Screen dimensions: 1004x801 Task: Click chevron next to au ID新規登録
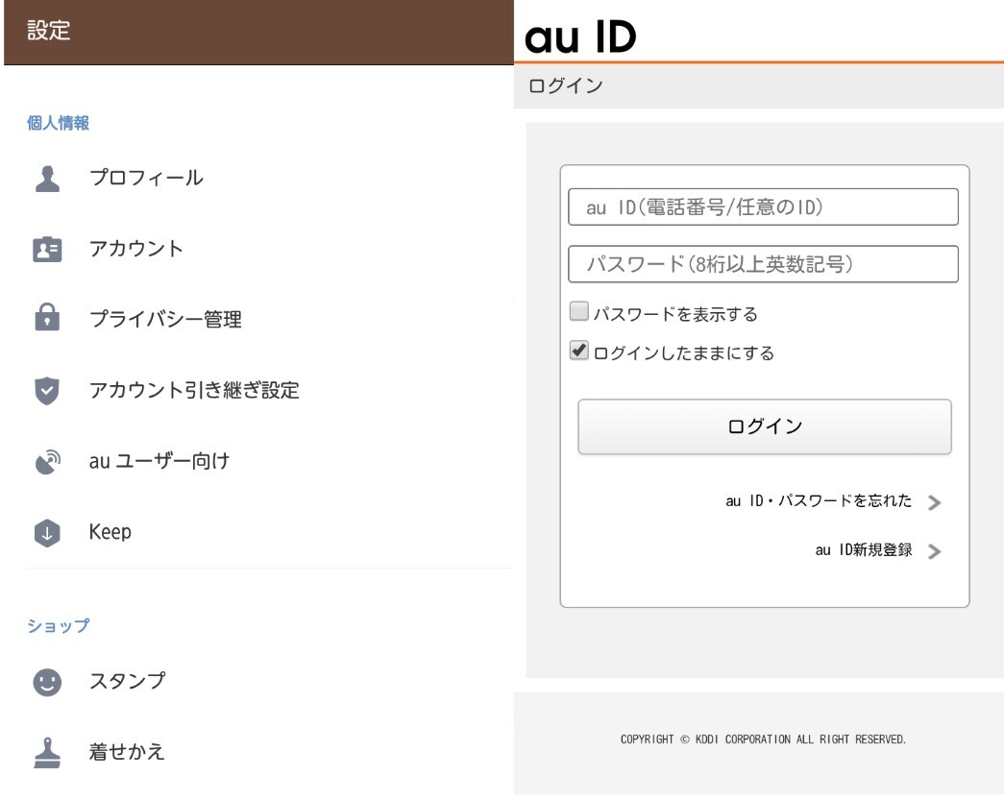934,551
